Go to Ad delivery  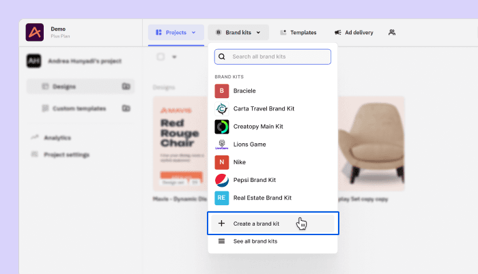tap(353, 32)
